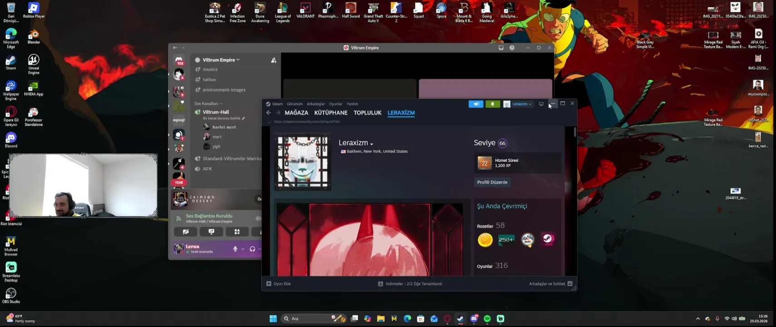Edit channel status pencil in Discord
The height and width of the screenshot is (327, 776).
[244, 119]
